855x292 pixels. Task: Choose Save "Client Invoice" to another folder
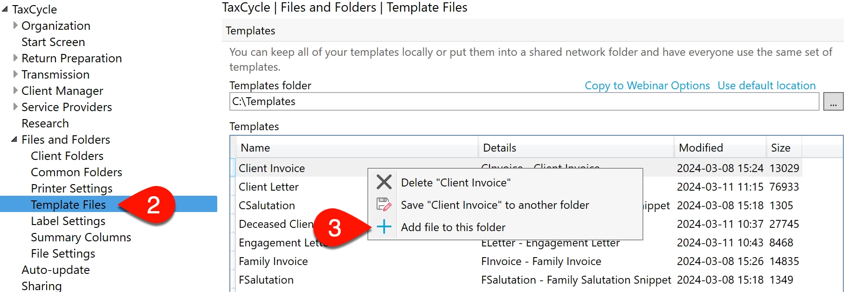coord(495,205)
